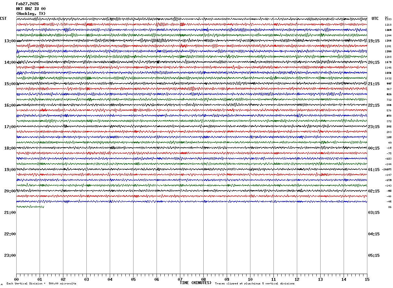Click the DC offset value 1244

point(388,35)
